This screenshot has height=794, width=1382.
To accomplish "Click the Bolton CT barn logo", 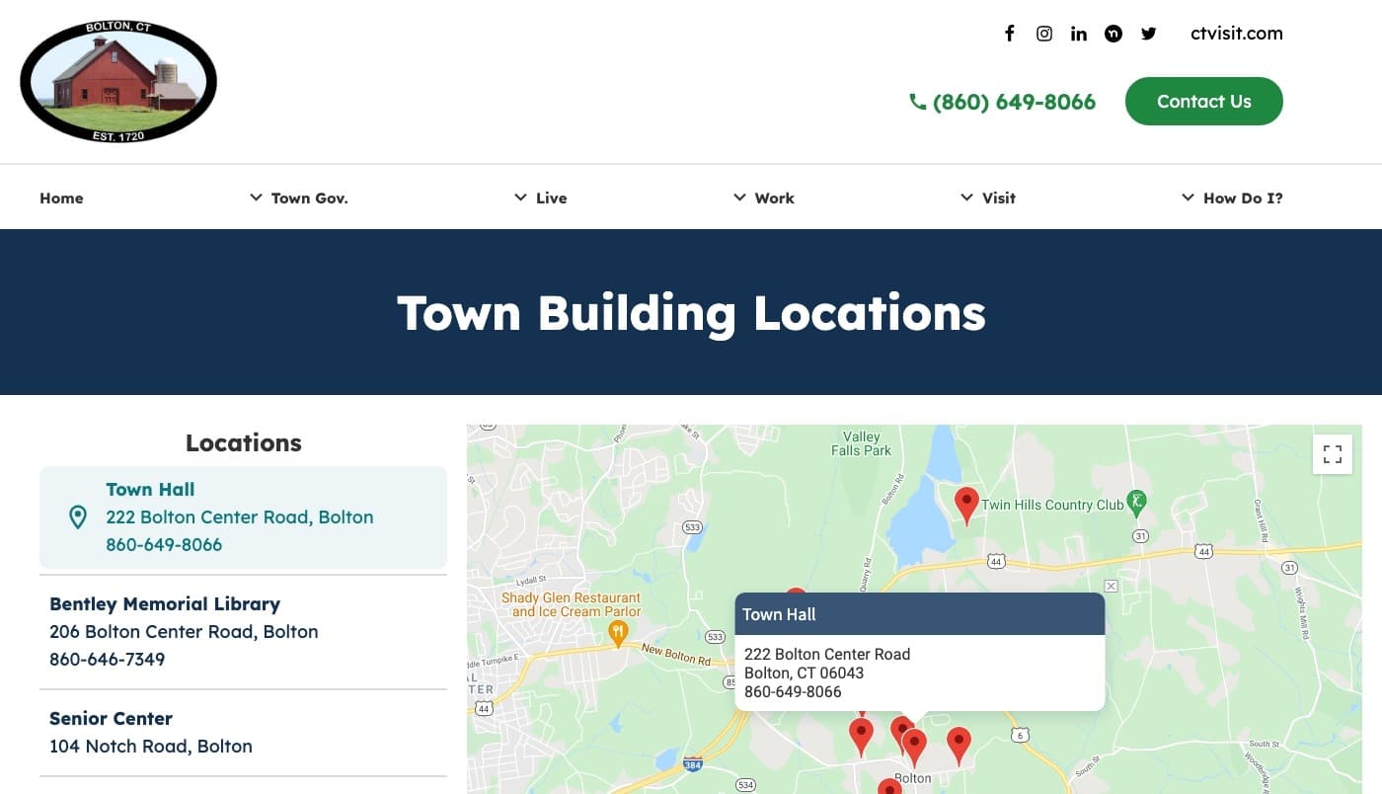I will pyautogui.click(x=118, y=80).
